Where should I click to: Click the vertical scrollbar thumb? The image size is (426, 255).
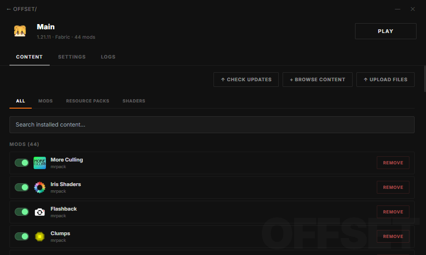425,79
